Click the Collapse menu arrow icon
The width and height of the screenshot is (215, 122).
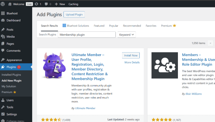(3, 121)
